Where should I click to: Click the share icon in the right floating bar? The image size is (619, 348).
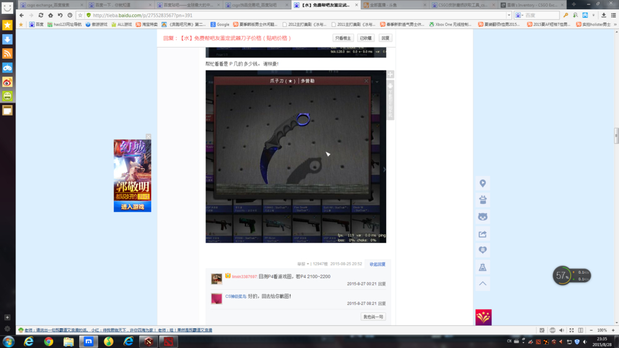[482, 234]
